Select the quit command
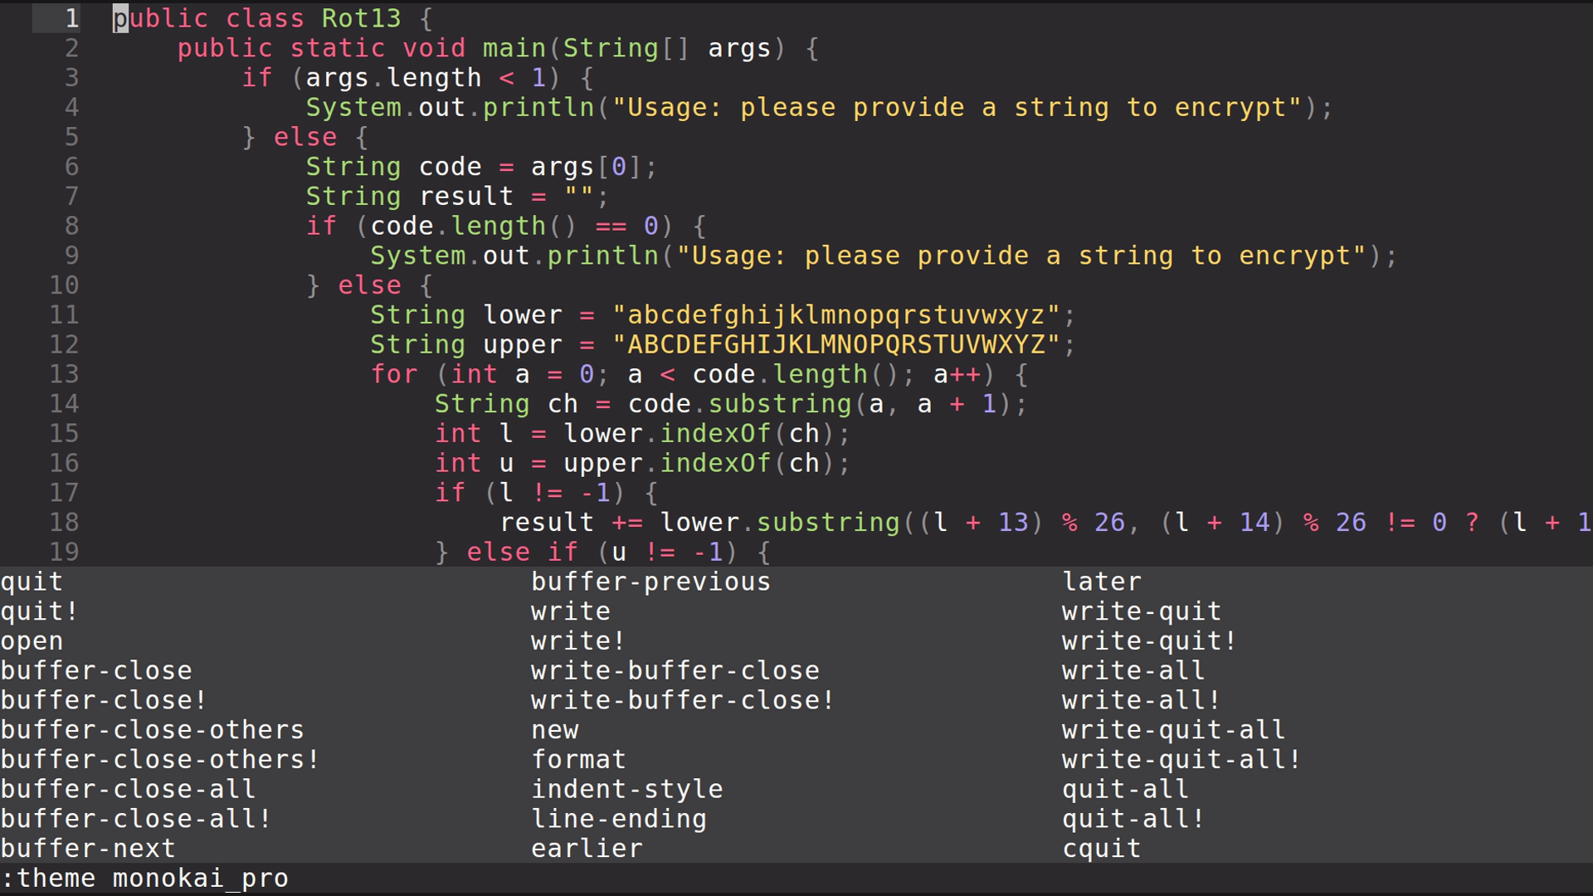Image resolution: width=1593 pixels, height=896 pixels. pyautogui.click(x=32, y=581)
